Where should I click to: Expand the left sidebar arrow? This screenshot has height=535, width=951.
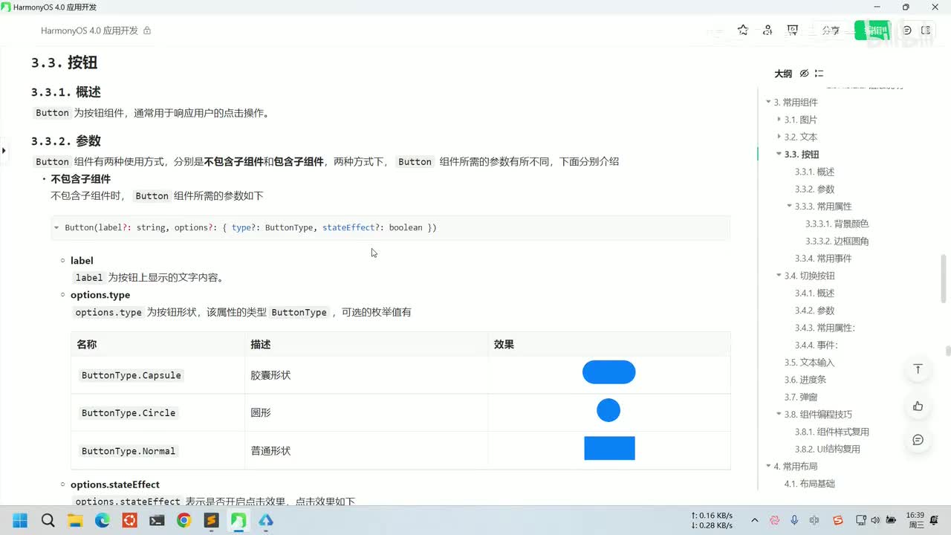[4, 150]
